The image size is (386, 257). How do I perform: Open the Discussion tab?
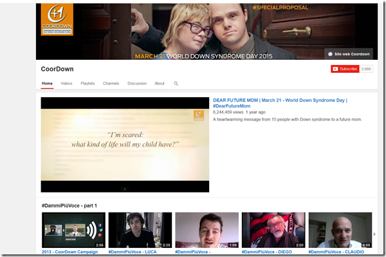[x=137, y=84]
